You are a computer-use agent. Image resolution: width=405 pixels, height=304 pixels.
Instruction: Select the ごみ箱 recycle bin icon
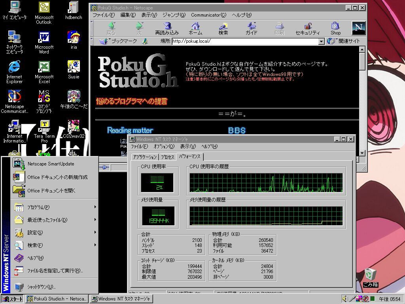coord(370,277)
